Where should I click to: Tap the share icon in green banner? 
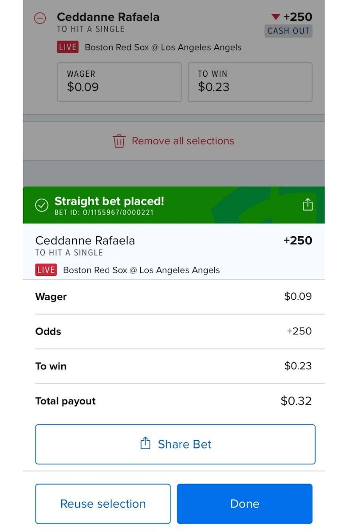point(308,204)
